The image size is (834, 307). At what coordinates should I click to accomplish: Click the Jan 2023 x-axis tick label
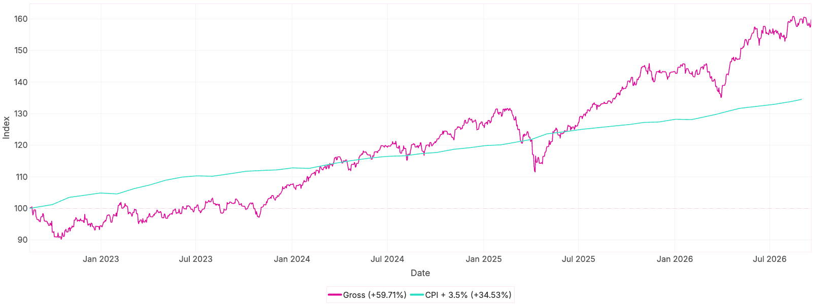click(101, 259)
